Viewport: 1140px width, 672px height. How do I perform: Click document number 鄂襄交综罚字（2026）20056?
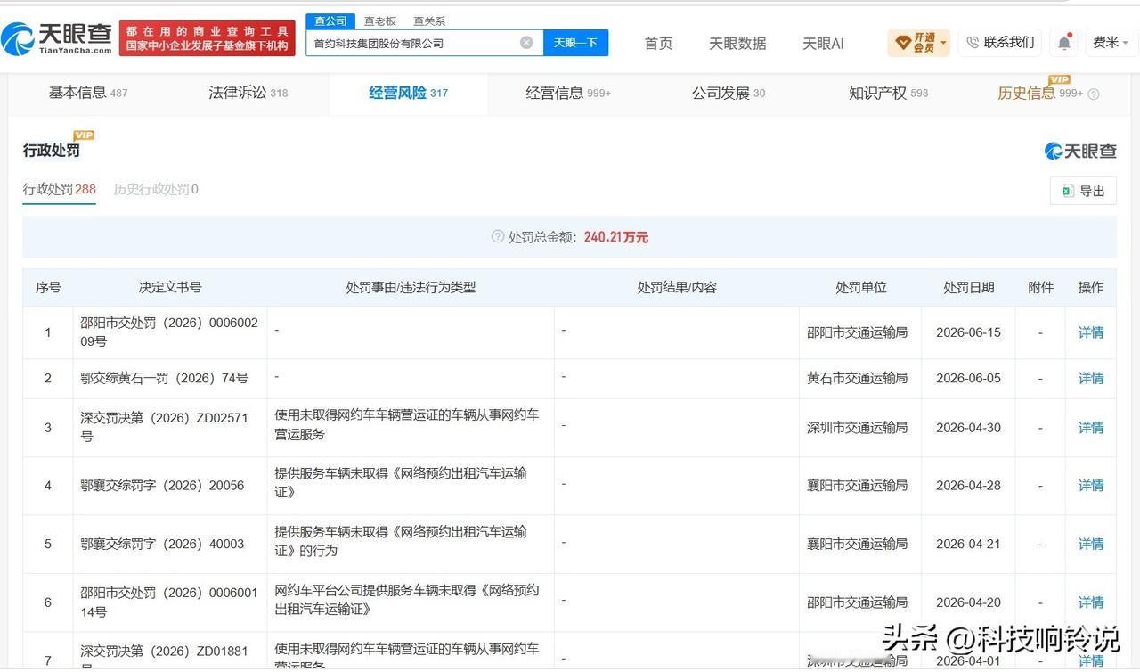click(162, 486)
